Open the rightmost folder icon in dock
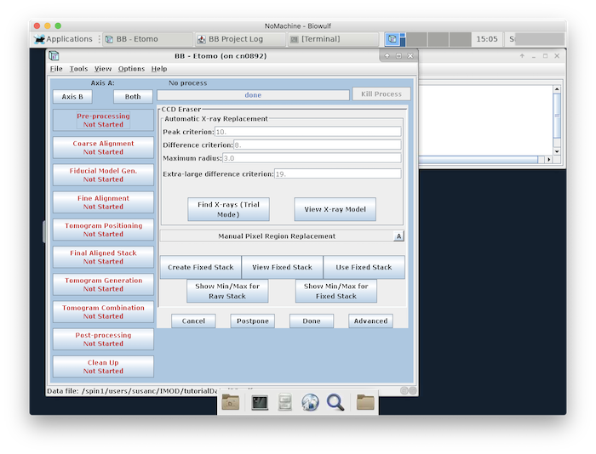This screenshot has width=596, height=454. (x=365, y=402)
